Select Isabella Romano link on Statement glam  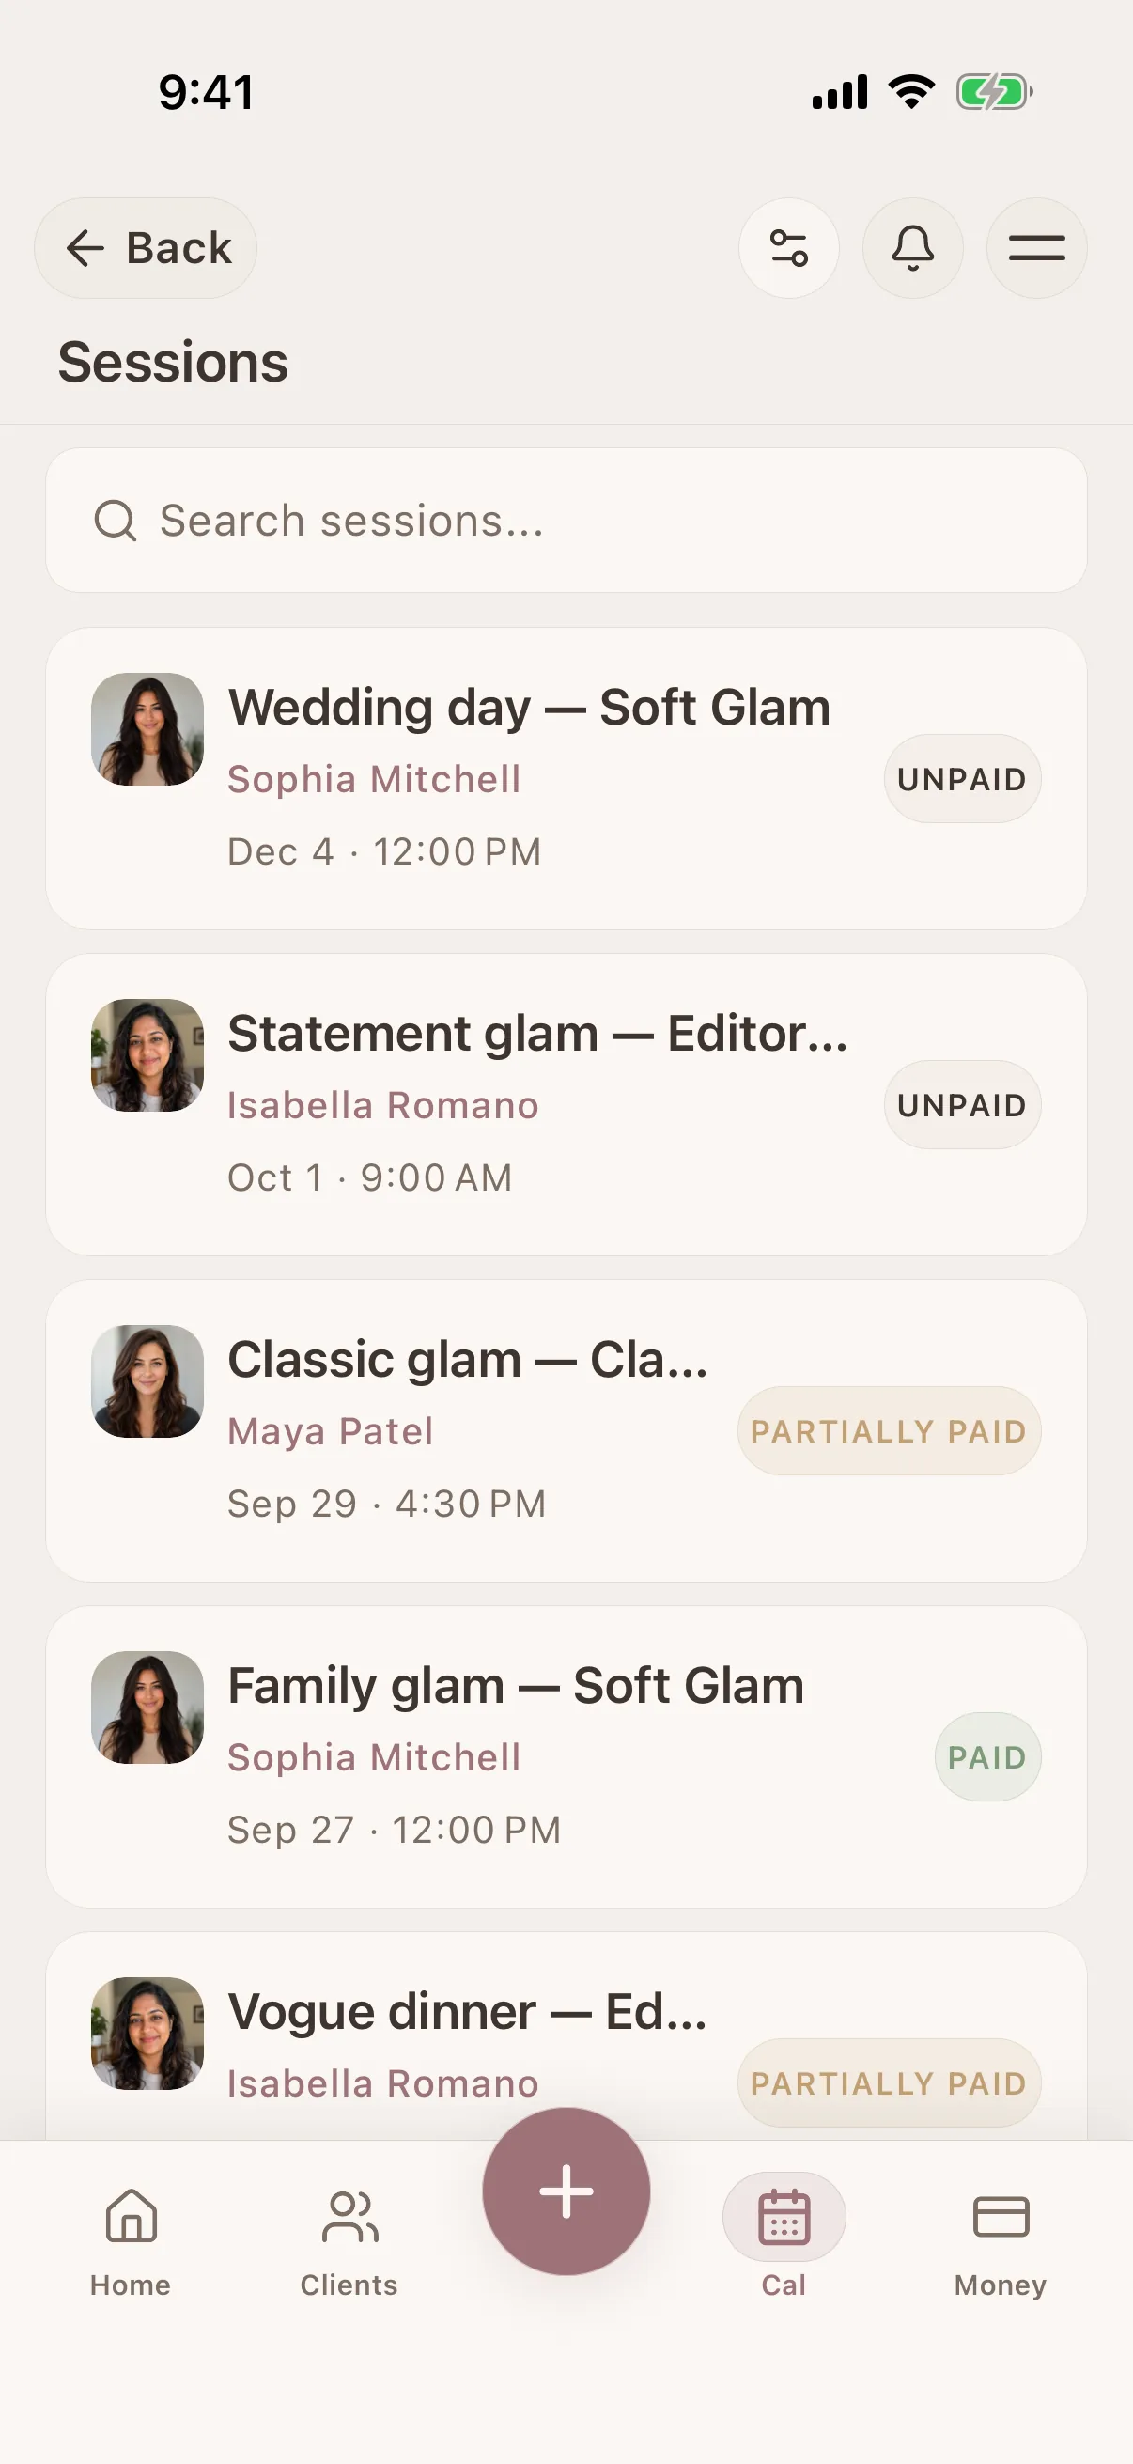tap(382, 1105)
